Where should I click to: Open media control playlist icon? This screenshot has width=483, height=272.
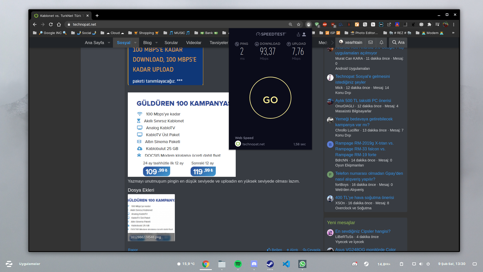pyautogui.click(x=437, y=24)
